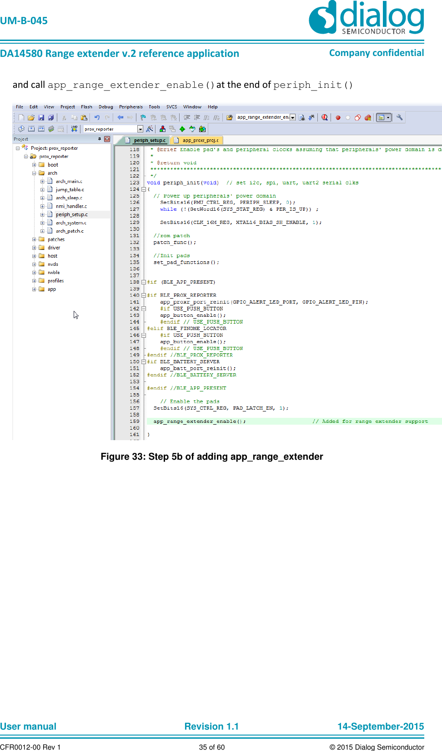The height and width of the screenshot is (751, 442).
Task: Toggle a bookmark with the flag icon
Action: click(143, 117)
